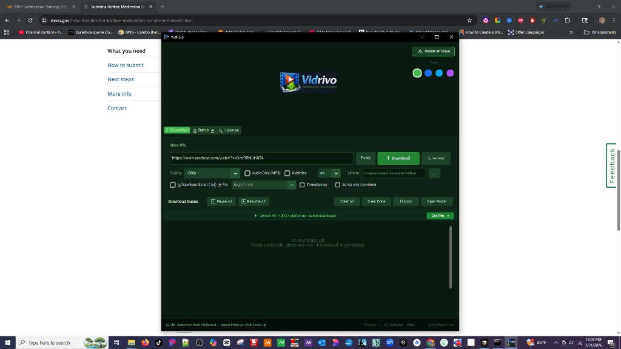The height and width of the screenshot is (349, 621).
Task: Switch to the Batch tab
Action: (204, 130)
